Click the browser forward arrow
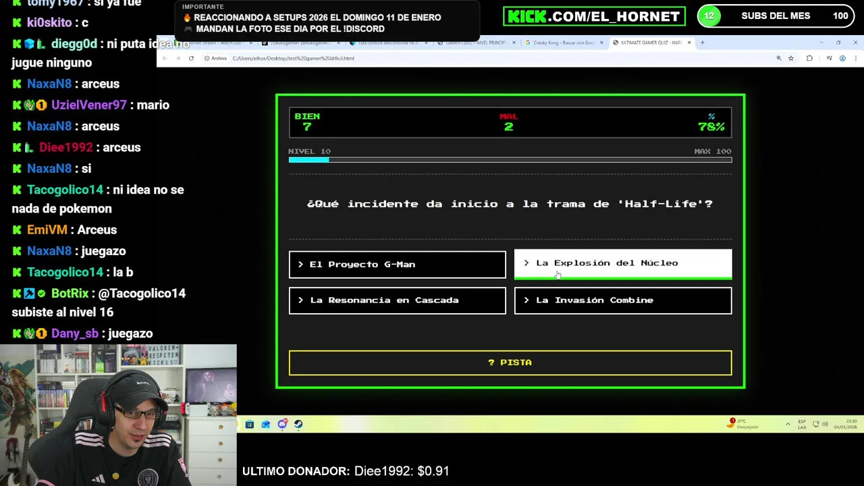This screenshot has height=486, width=864. click(178, 58)
